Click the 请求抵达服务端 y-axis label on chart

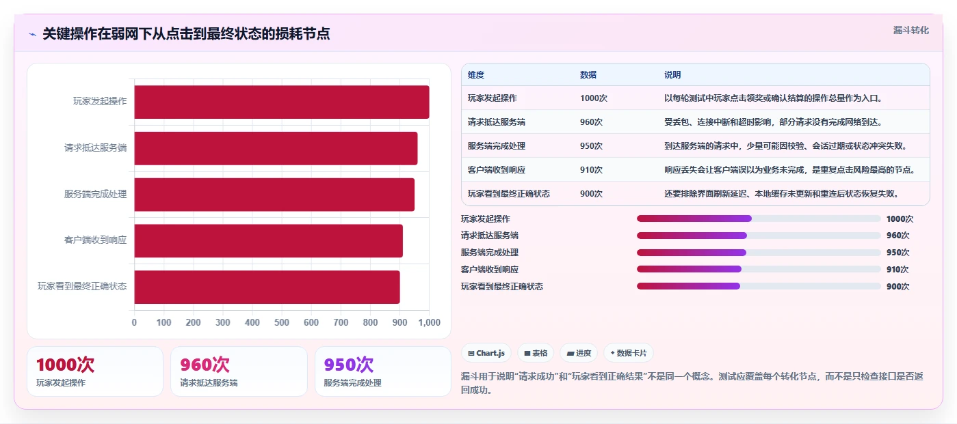point(96,148)
